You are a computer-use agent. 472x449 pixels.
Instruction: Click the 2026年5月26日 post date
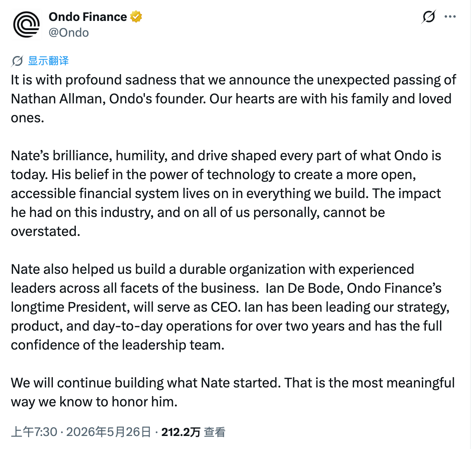coord(109,432)
